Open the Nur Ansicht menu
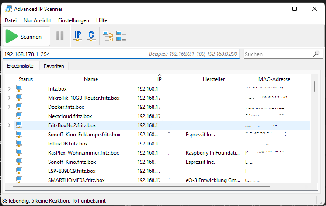The width and height of the screenshot is (326, 206). pyautogui.click(x=37, y=20)
